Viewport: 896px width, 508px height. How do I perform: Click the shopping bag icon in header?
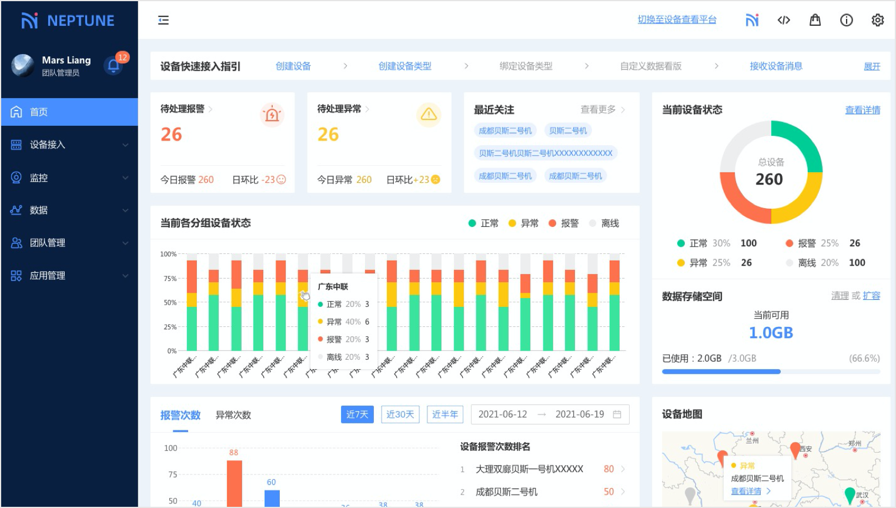click(x=815, y=21)
